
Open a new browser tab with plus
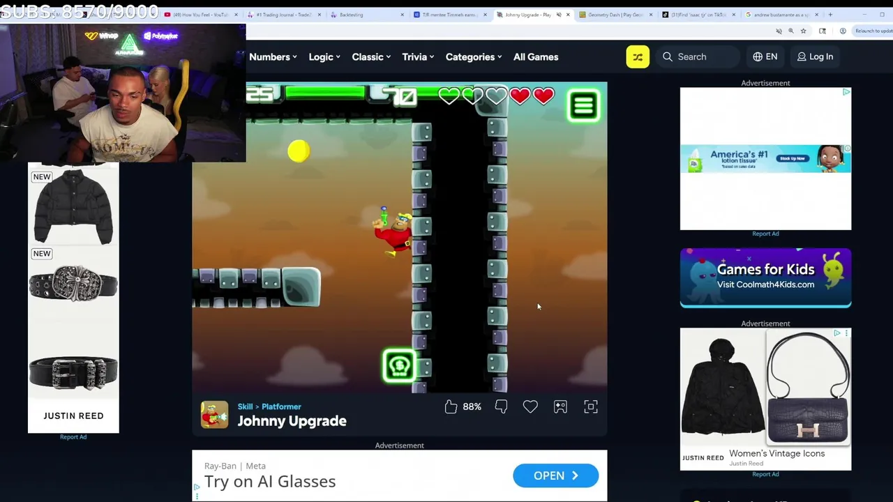point(830,15)
